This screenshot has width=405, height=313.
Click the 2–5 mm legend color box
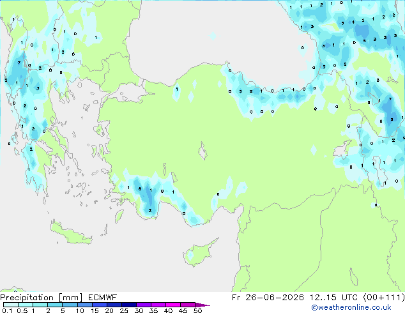(55, 305)
